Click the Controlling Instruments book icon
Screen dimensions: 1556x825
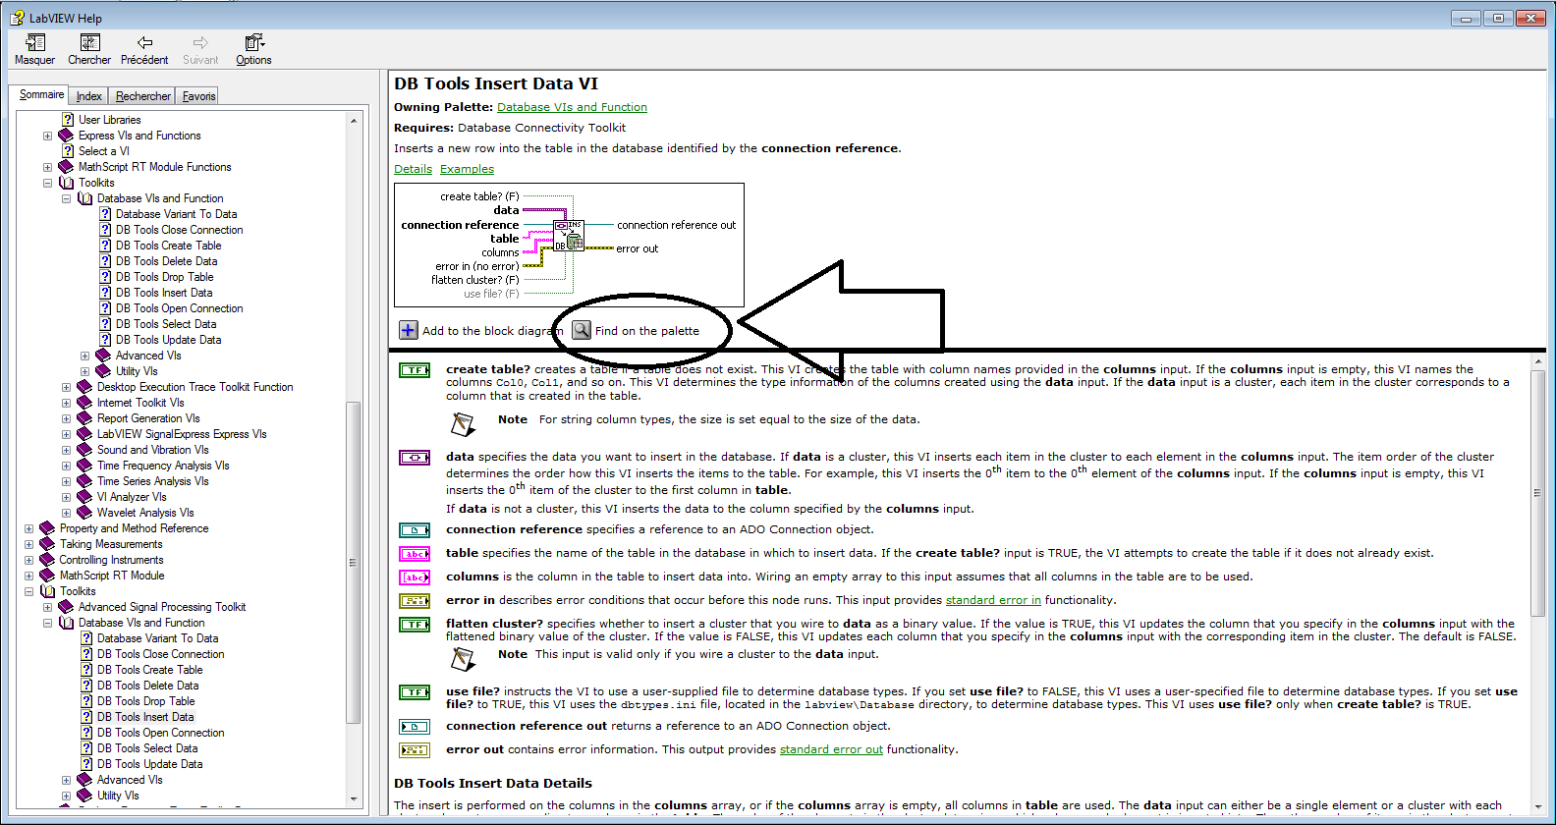coord(47,560)
